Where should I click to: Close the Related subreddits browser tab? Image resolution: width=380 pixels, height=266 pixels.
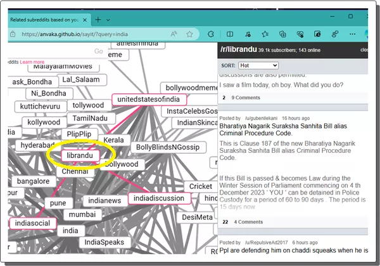tap(85, 20)
